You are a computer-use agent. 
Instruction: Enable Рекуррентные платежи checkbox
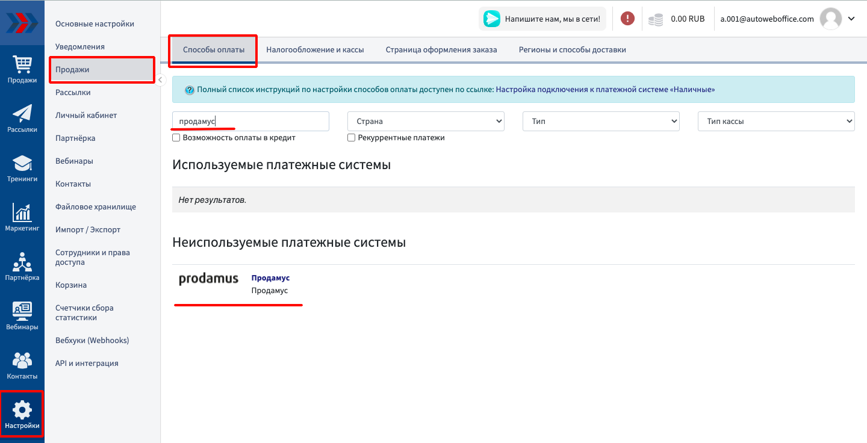[x=352, y=138]
